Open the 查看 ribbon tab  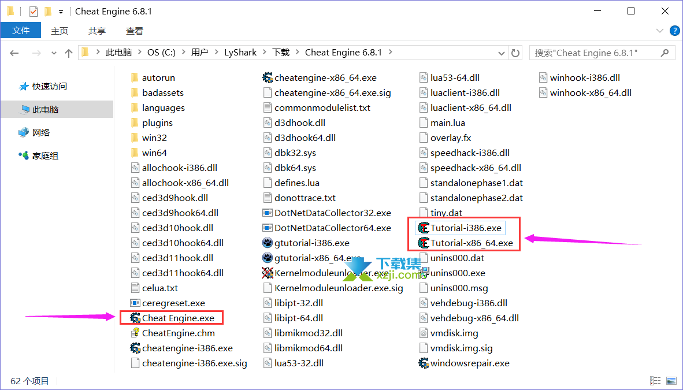click(x=134, y=31)
